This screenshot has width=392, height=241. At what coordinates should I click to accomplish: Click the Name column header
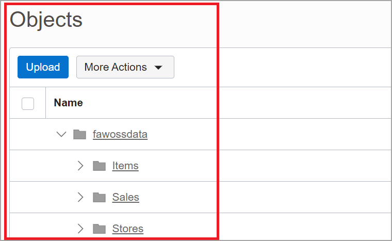[69, 103]
